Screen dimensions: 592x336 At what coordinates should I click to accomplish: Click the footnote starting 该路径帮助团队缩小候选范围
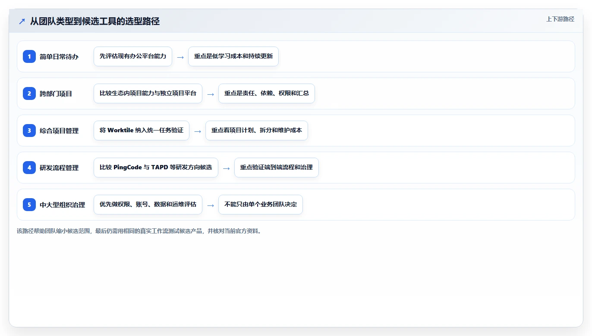click(139, 231)
